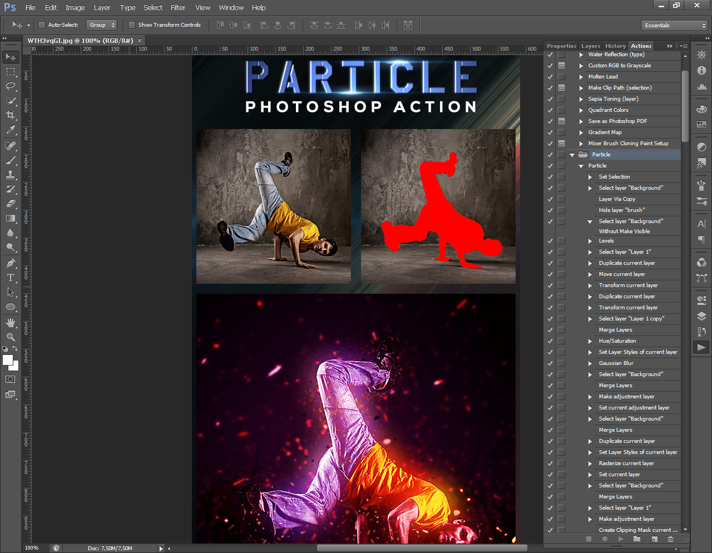Screen dimensions: 712x553
Task: Select the Lasso tool
Action: pyautogui.click(x=11, y=86)
